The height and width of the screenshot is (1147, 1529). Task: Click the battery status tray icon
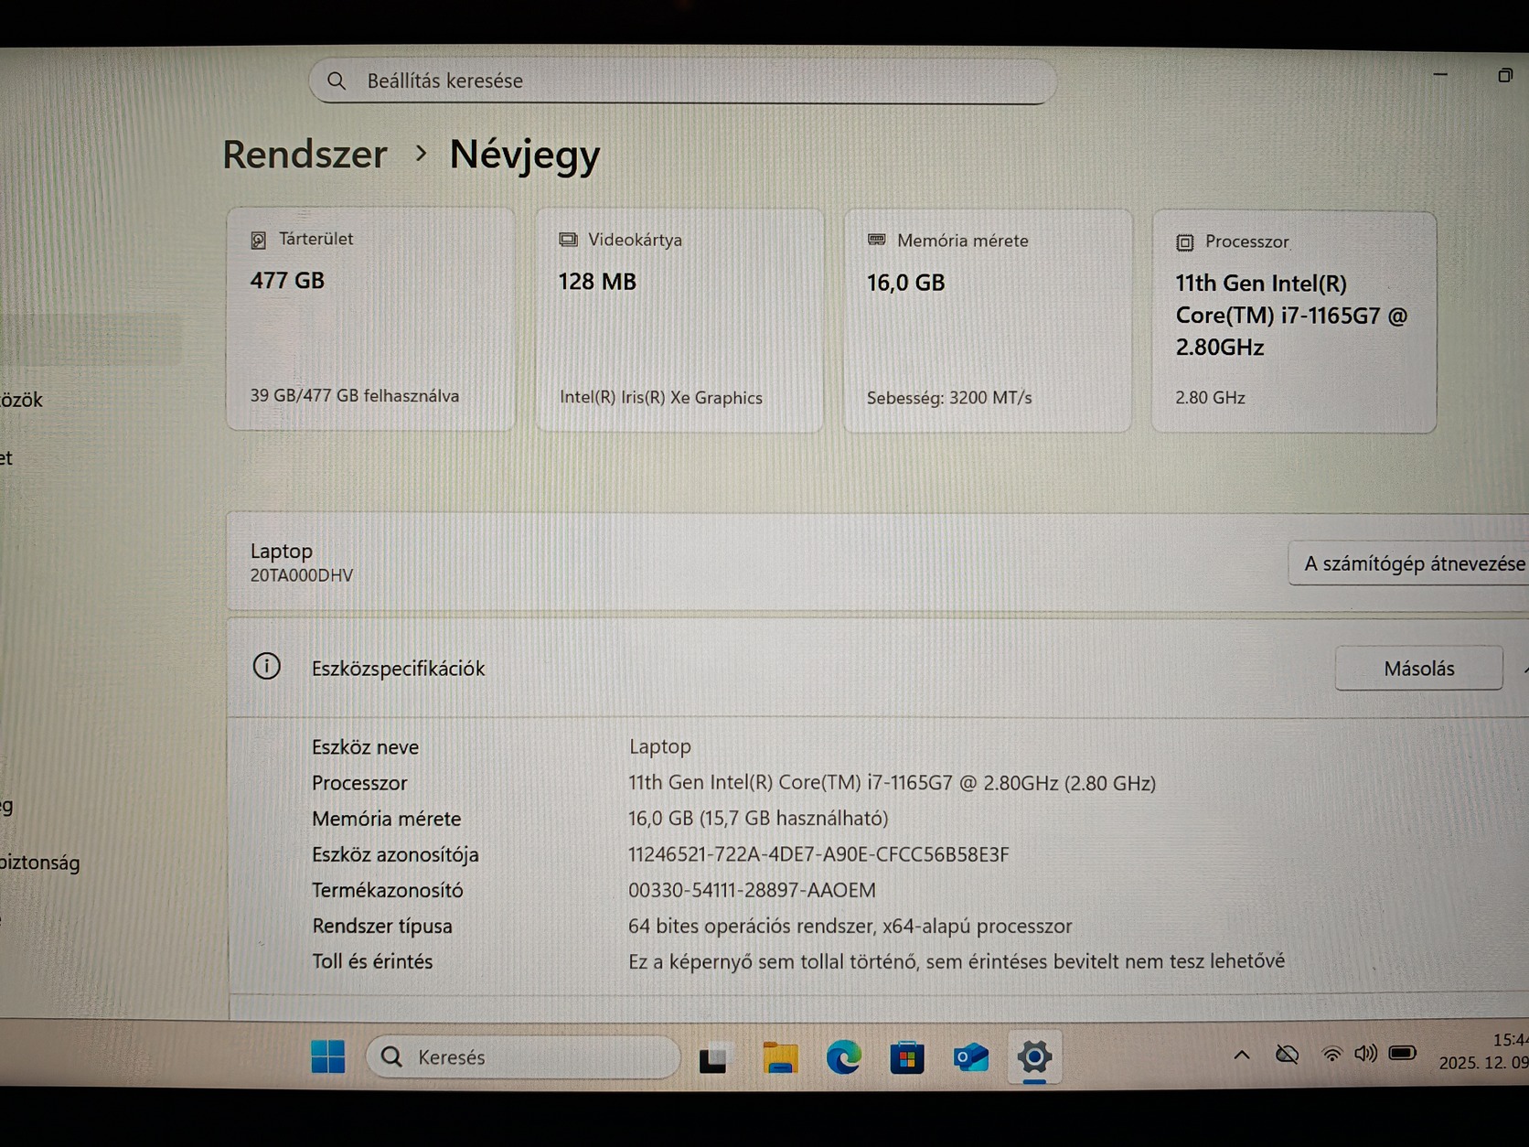(x=1402, y=1053)
